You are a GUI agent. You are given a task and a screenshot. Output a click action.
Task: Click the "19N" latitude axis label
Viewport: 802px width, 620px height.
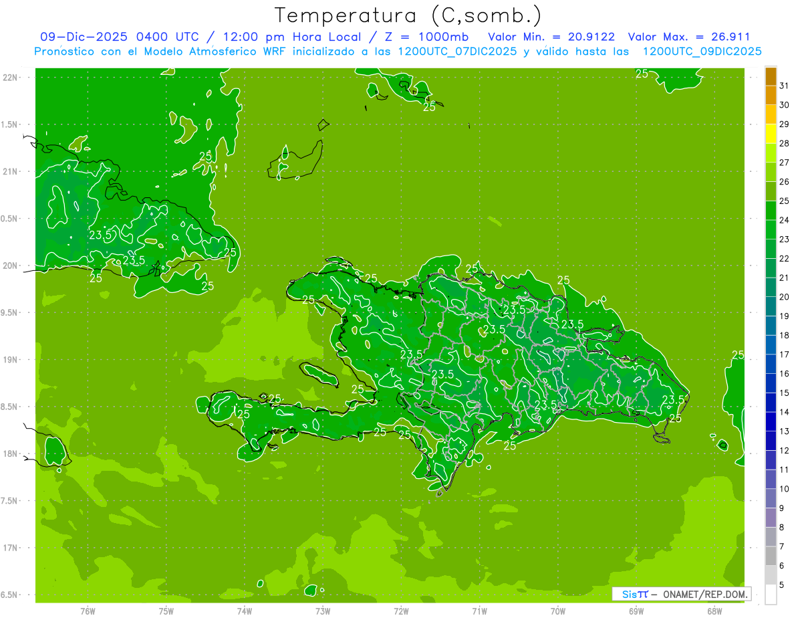pos(10,359)
